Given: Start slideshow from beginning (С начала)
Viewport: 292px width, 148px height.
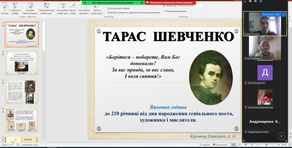Looking at the screenshot, I should 5,9.
